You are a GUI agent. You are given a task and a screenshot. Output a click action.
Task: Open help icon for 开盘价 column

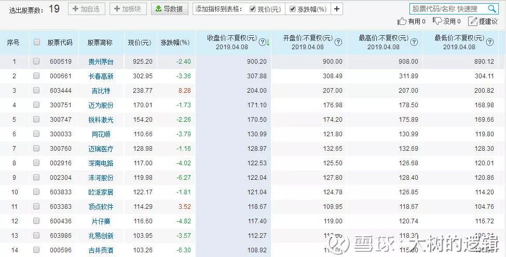coord(338,42)
